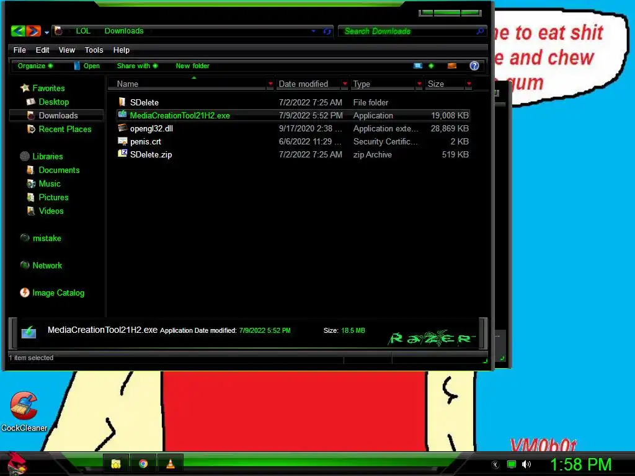This screenshot has height=476, width=635.
Task: Open Type column filter dropdown arrow
Action: tap(419, 84)
